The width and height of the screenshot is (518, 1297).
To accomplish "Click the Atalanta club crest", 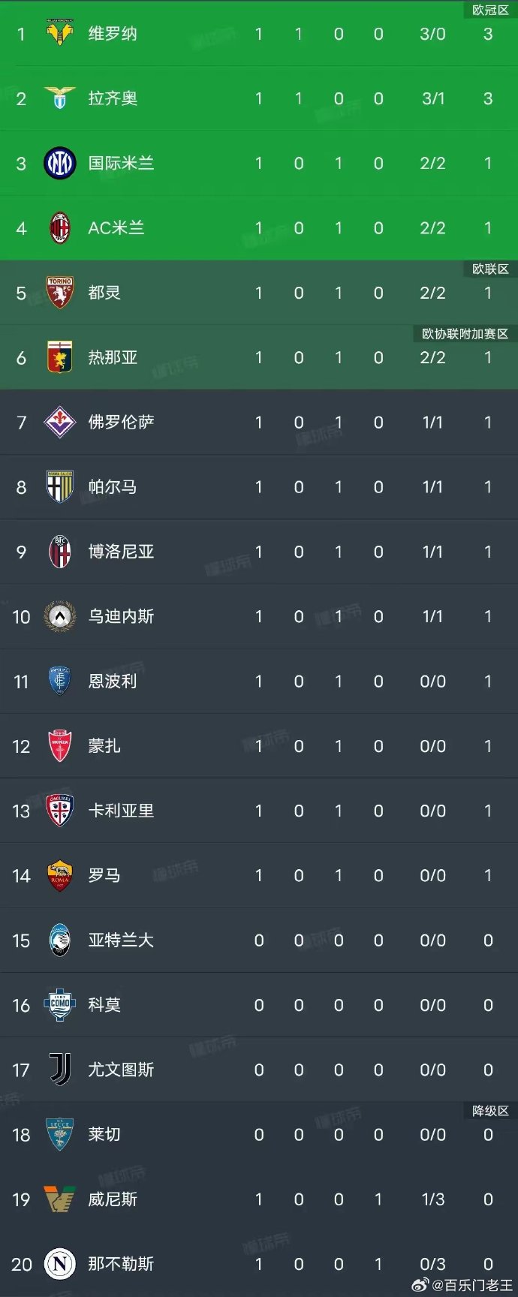I will pos(59,940).
